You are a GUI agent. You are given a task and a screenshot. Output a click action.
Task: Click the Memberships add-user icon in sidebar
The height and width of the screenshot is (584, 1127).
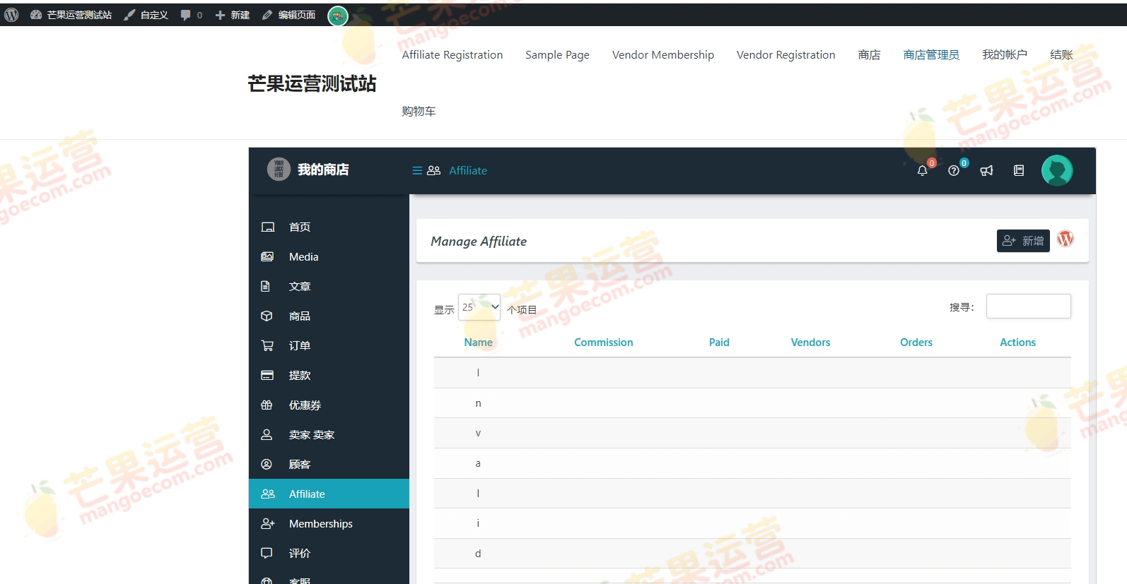pos(267,523)
